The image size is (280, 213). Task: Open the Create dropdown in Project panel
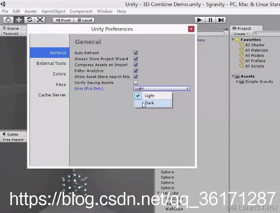(241, 34)
